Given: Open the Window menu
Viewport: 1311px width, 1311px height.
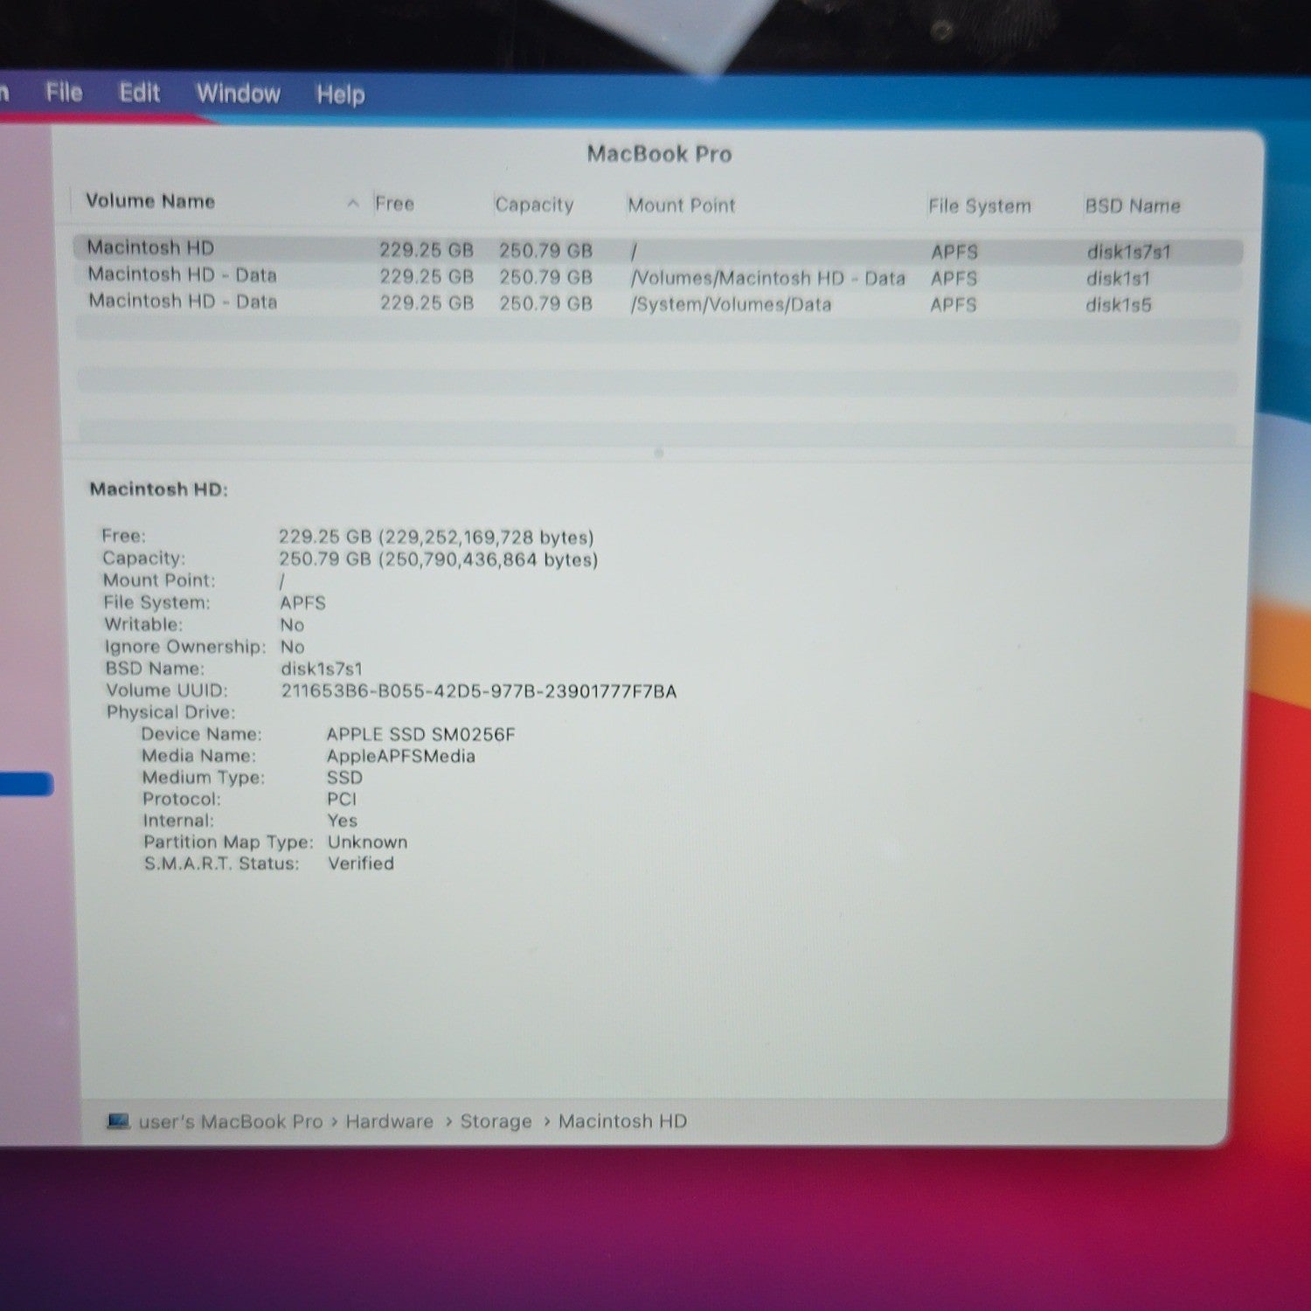Looking at the screenshot, I should tap(238, 94).
